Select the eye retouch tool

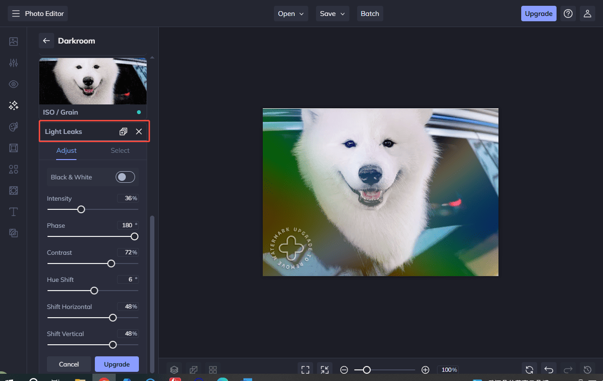13,84
